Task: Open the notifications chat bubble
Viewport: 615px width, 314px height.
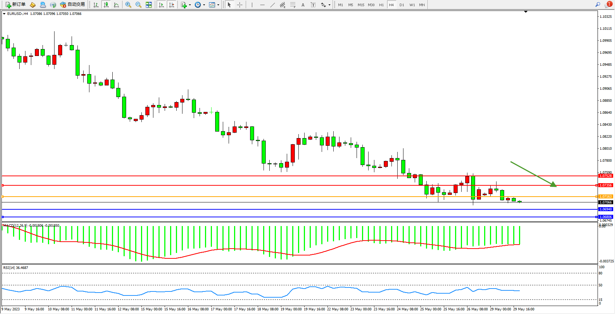Action: coord(608,5)
